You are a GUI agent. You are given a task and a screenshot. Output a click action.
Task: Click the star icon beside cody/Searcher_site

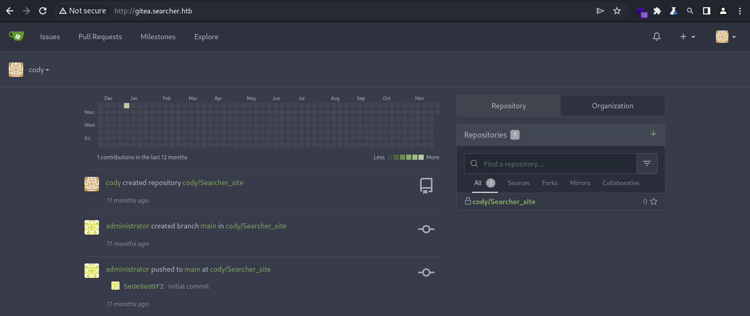tap(654, 202)
